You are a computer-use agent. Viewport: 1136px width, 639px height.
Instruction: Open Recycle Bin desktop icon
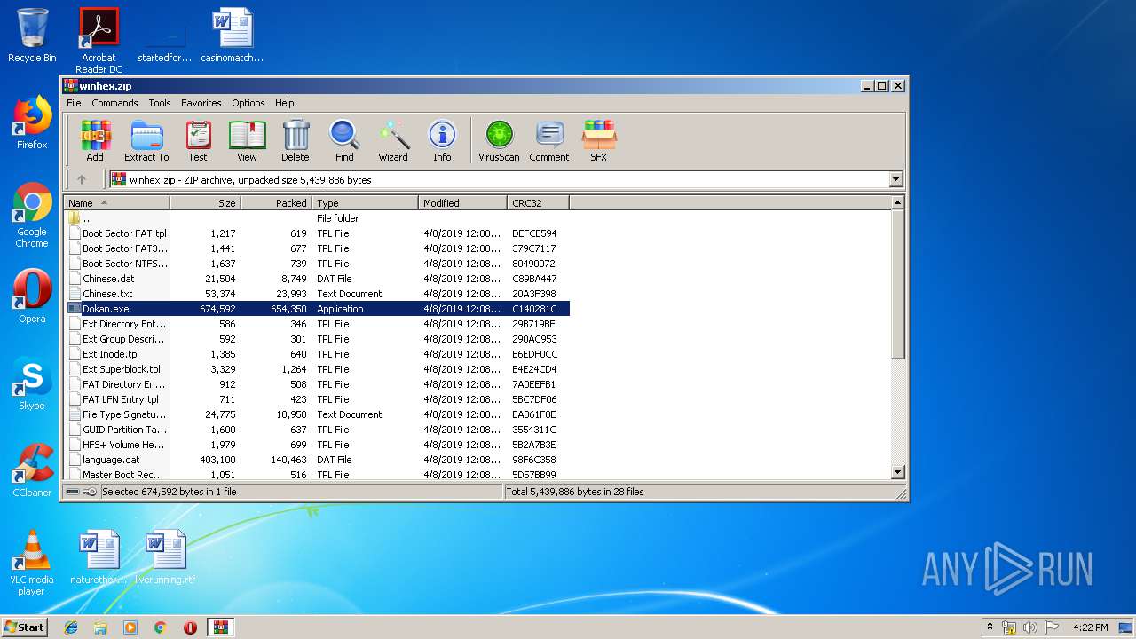32,35
